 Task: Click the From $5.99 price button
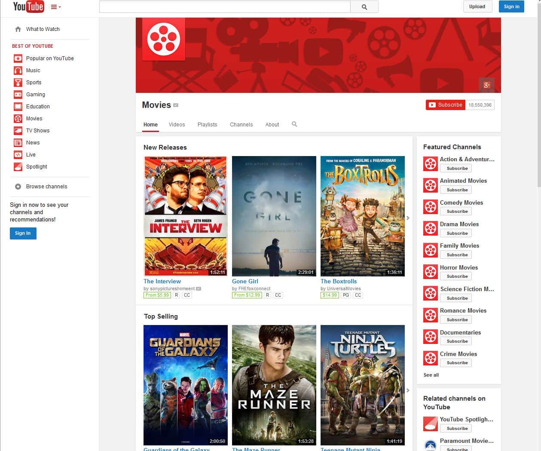157,295
